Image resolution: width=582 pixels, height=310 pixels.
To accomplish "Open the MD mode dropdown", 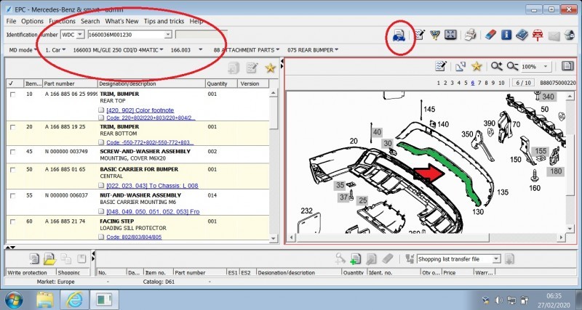I will coord(23,49).
